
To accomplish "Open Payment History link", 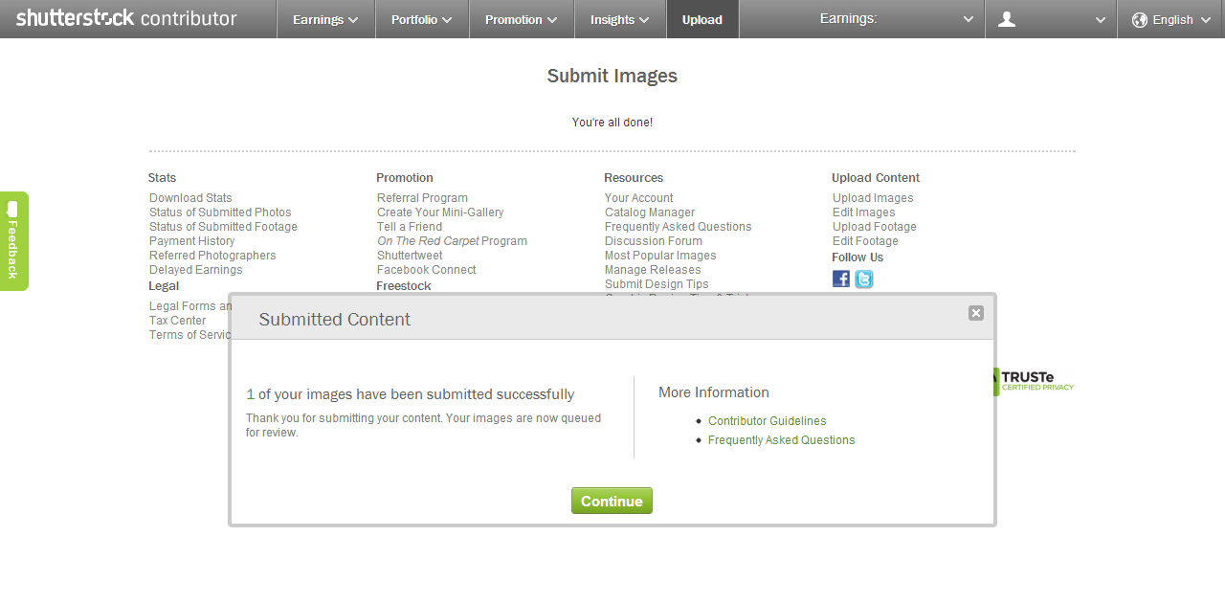I will (191, 241).
